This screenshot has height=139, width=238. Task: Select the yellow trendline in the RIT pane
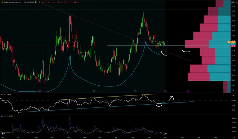point(109,97)
